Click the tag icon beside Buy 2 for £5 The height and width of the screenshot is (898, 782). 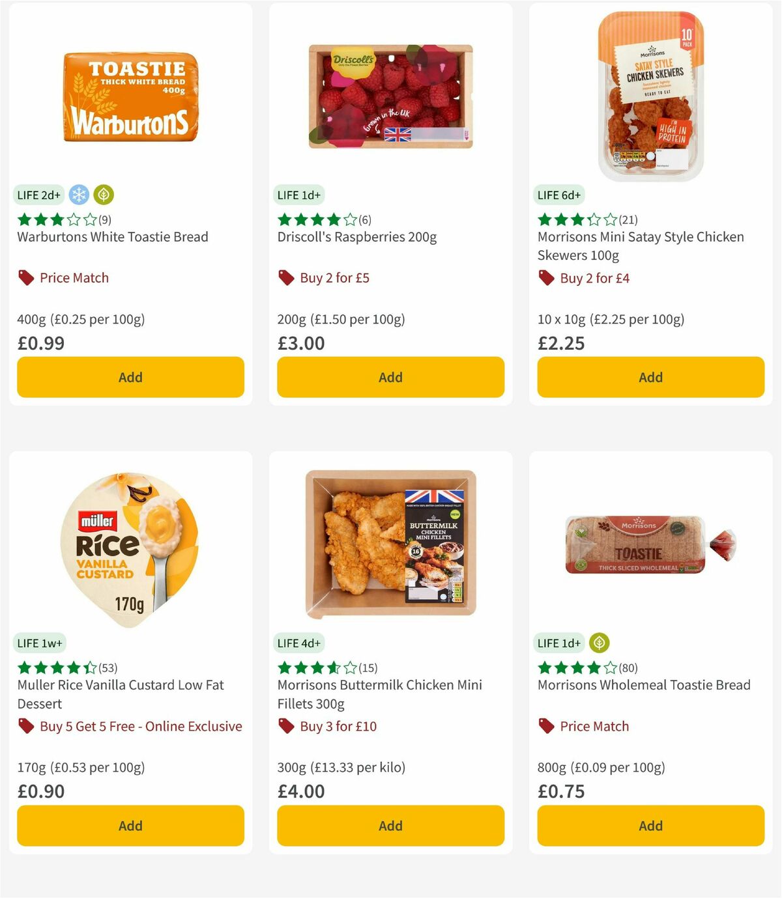(x=285, y=277)
